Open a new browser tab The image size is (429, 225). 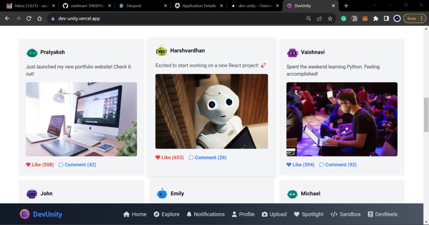[346, 6]
